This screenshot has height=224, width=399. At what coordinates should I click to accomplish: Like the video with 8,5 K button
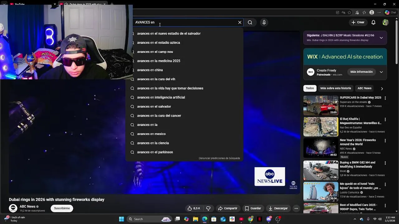point(194,208)
